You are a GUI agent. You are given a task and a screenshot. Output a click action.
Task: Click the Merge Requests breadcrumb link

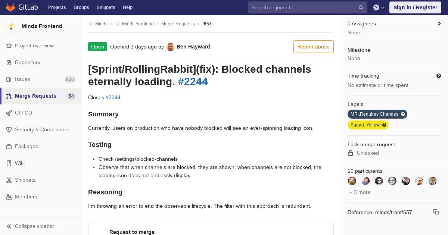[x=178, y=23]
